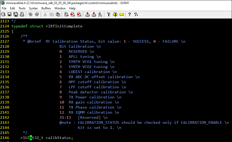Click 'SYNTH VCO1 tuning' text
This screenshot has width=232, height=142.
(88, 62)
